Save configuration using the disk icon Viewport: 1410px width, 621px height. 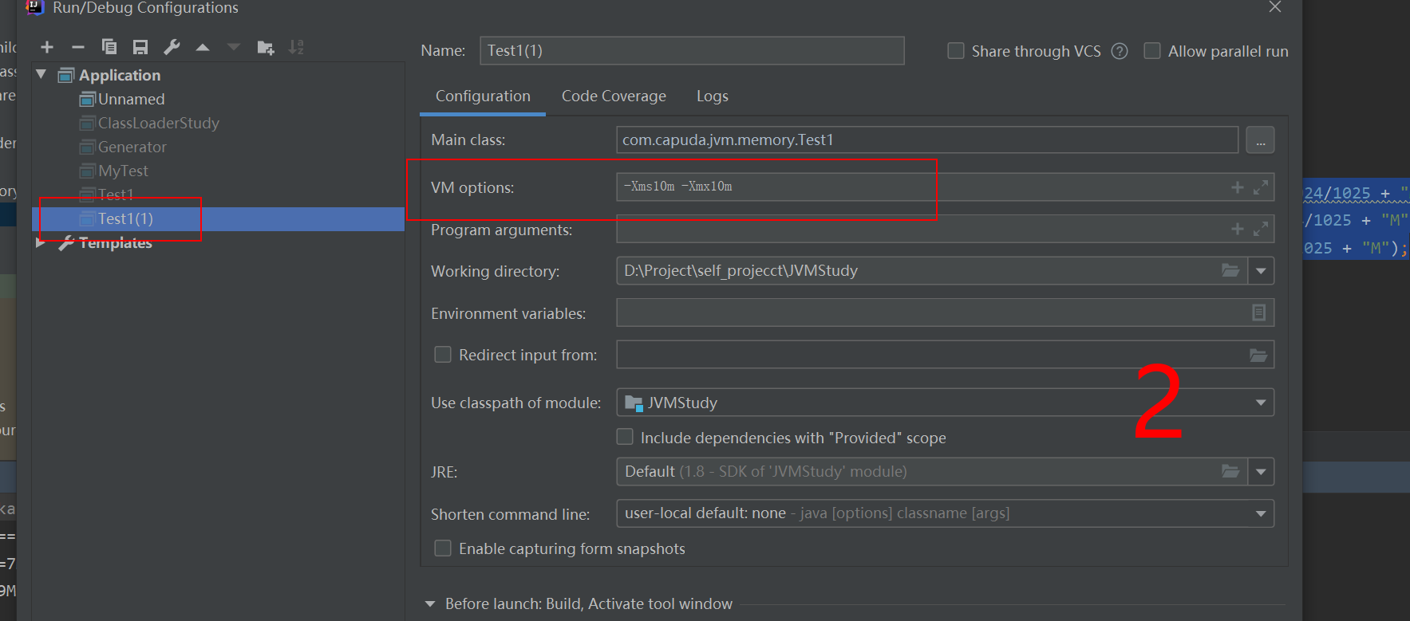[140, 47]
